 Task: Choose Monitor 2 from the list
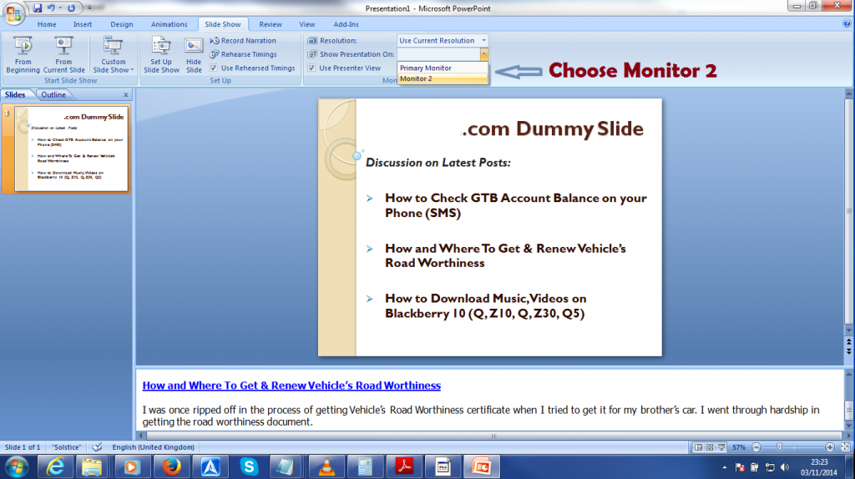tap(443, 79)
